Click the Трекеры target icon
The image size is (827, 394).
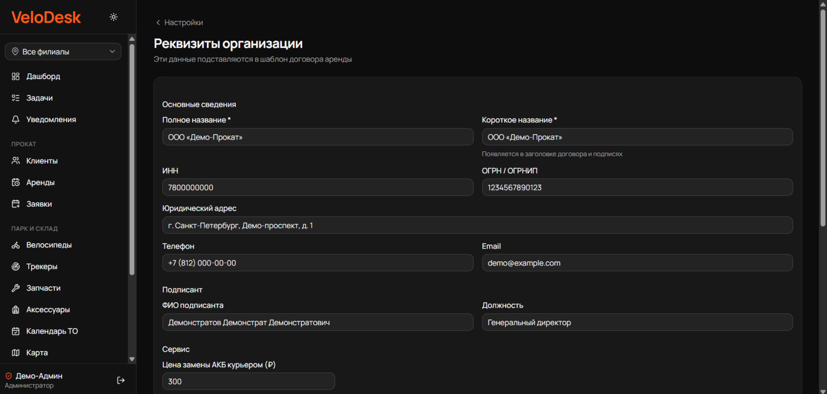[x=16, y=266]
